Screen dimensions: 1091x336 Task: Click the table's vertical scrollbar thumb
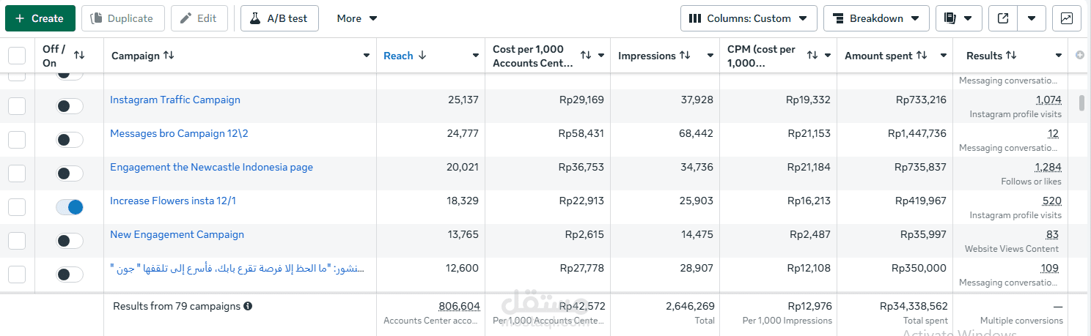(1082, 102)
